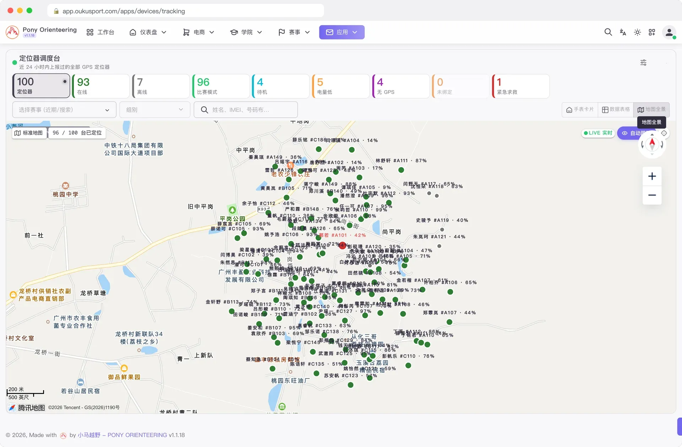Expand the 学院 academy dropdown

tap(246, 32)
